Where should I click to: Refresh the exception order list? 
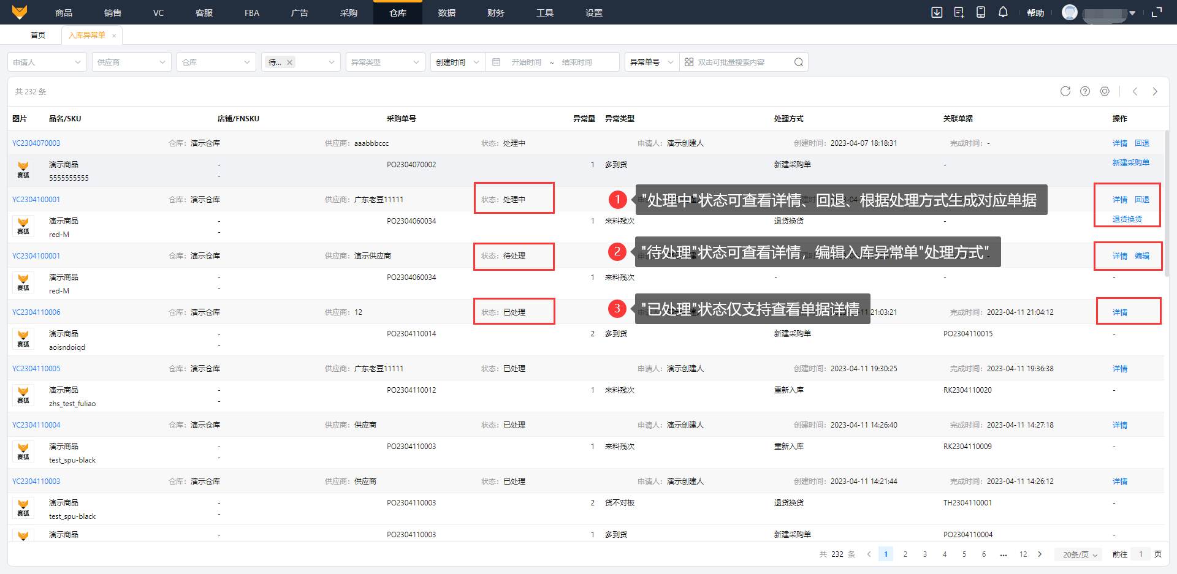[x=1065, y=91]
